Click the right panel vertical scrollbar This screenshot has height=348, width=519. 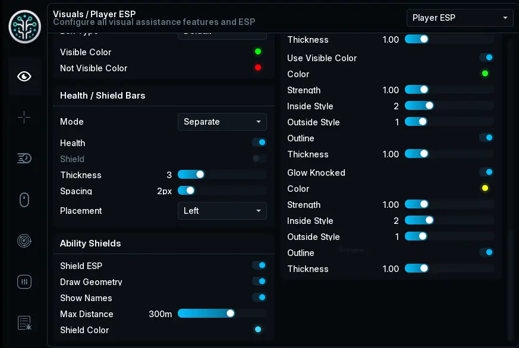tap(511, 286)
